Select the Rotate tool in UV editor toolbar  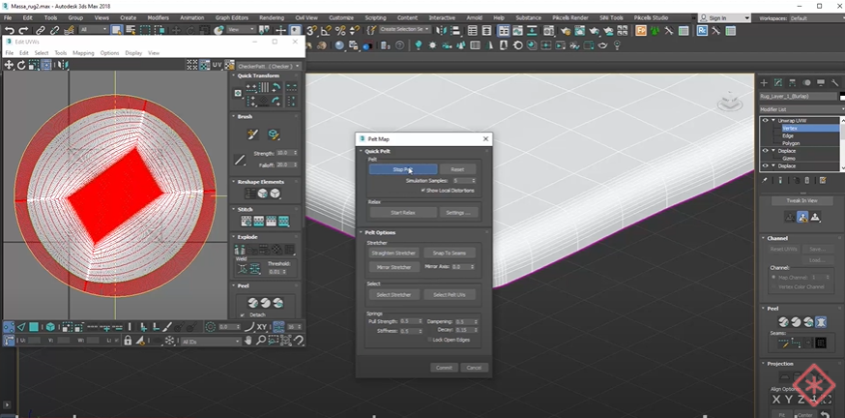point(20,65)
